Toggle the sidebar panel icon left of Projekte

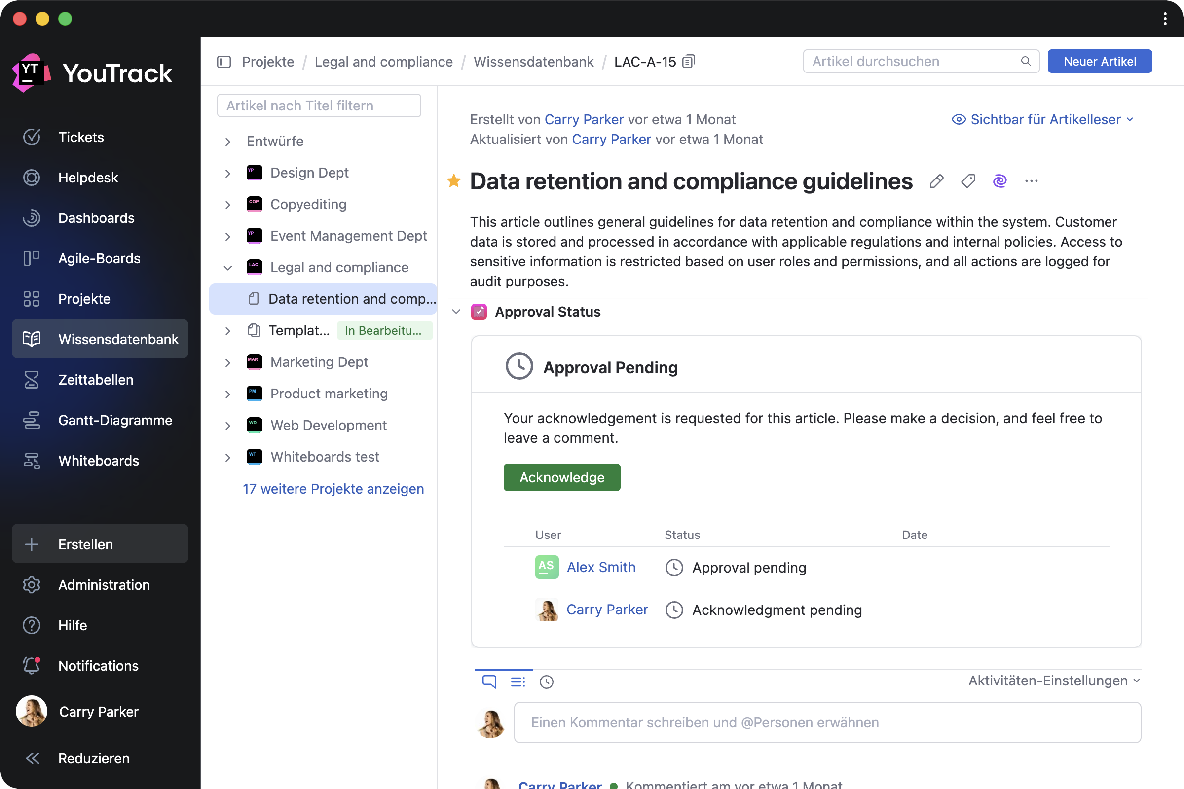224,61
